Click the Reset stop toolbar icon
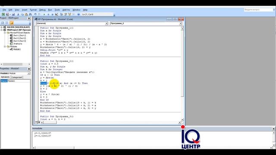The height and width of the screenshot is (155, 276). click(x=53, y=14)
